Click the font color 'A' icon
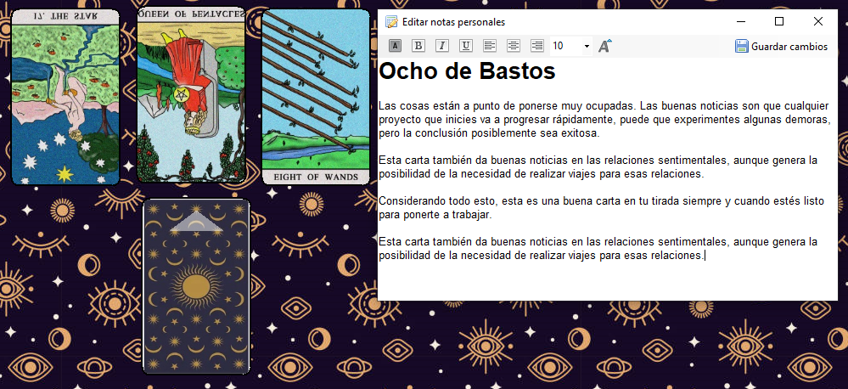848x389 pixels. 396,46
